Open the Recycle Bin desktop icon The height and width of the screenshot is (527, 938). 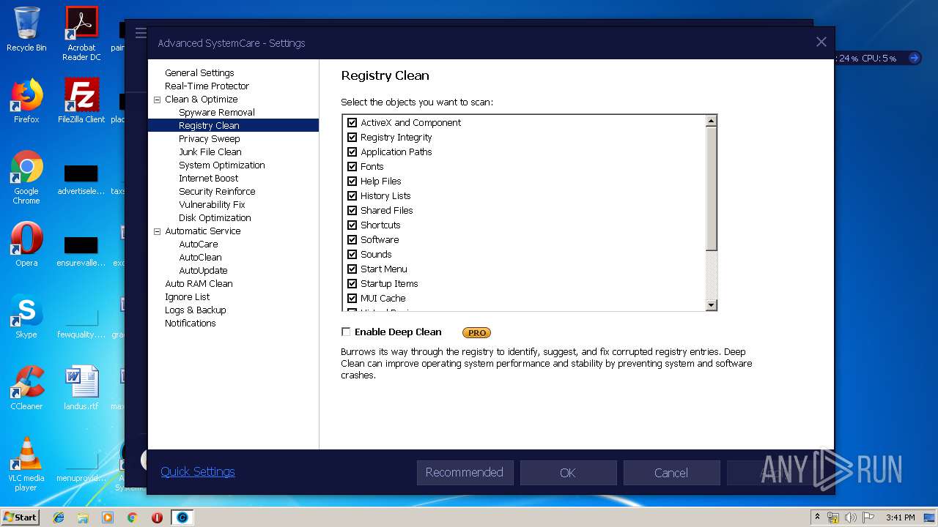(26, 29)
